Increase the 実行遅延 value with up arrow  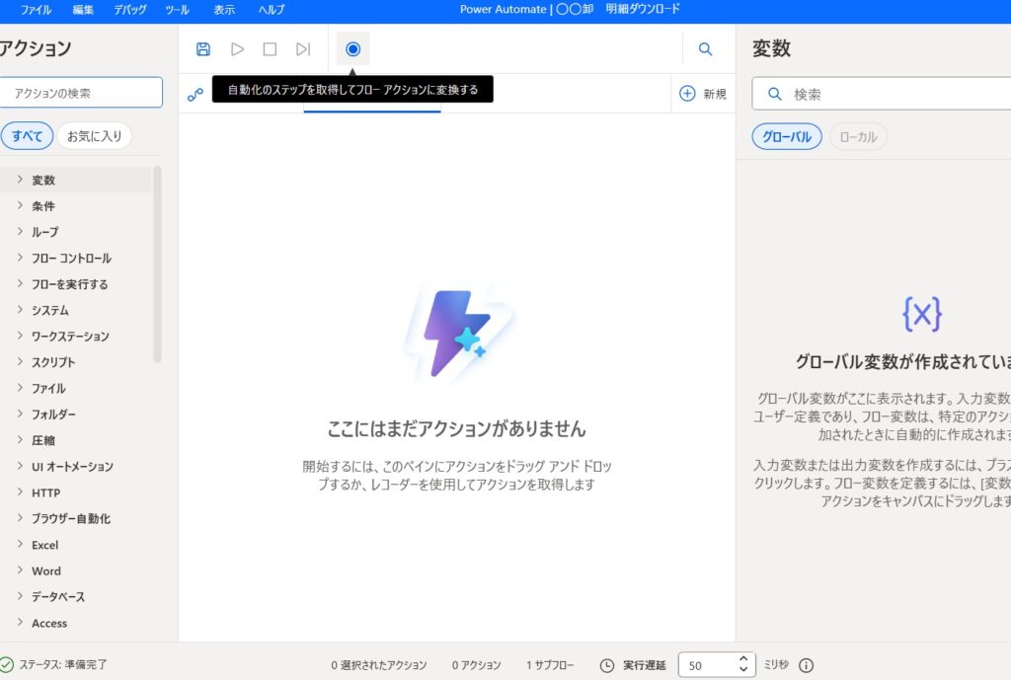coord(743,659)
